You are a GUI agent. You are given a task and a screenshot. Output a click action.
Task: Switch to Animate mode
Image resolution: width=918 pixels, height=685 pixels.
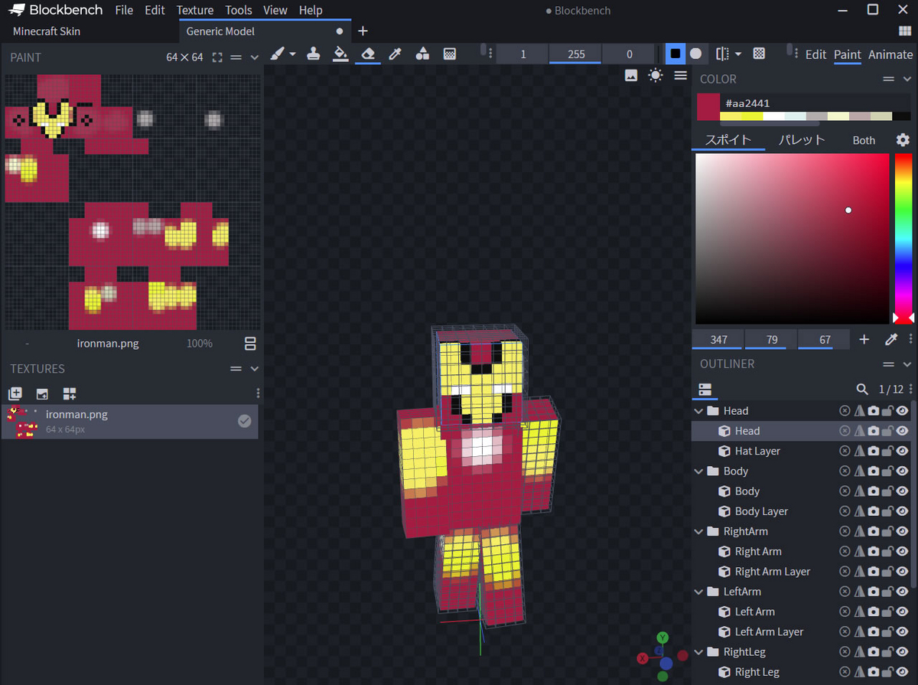pos(890,54)
